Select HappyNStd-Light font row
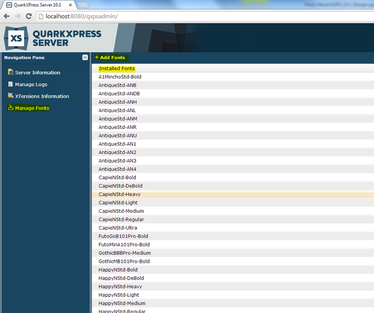Screen dimensions: 374x313 coord(233,295)
